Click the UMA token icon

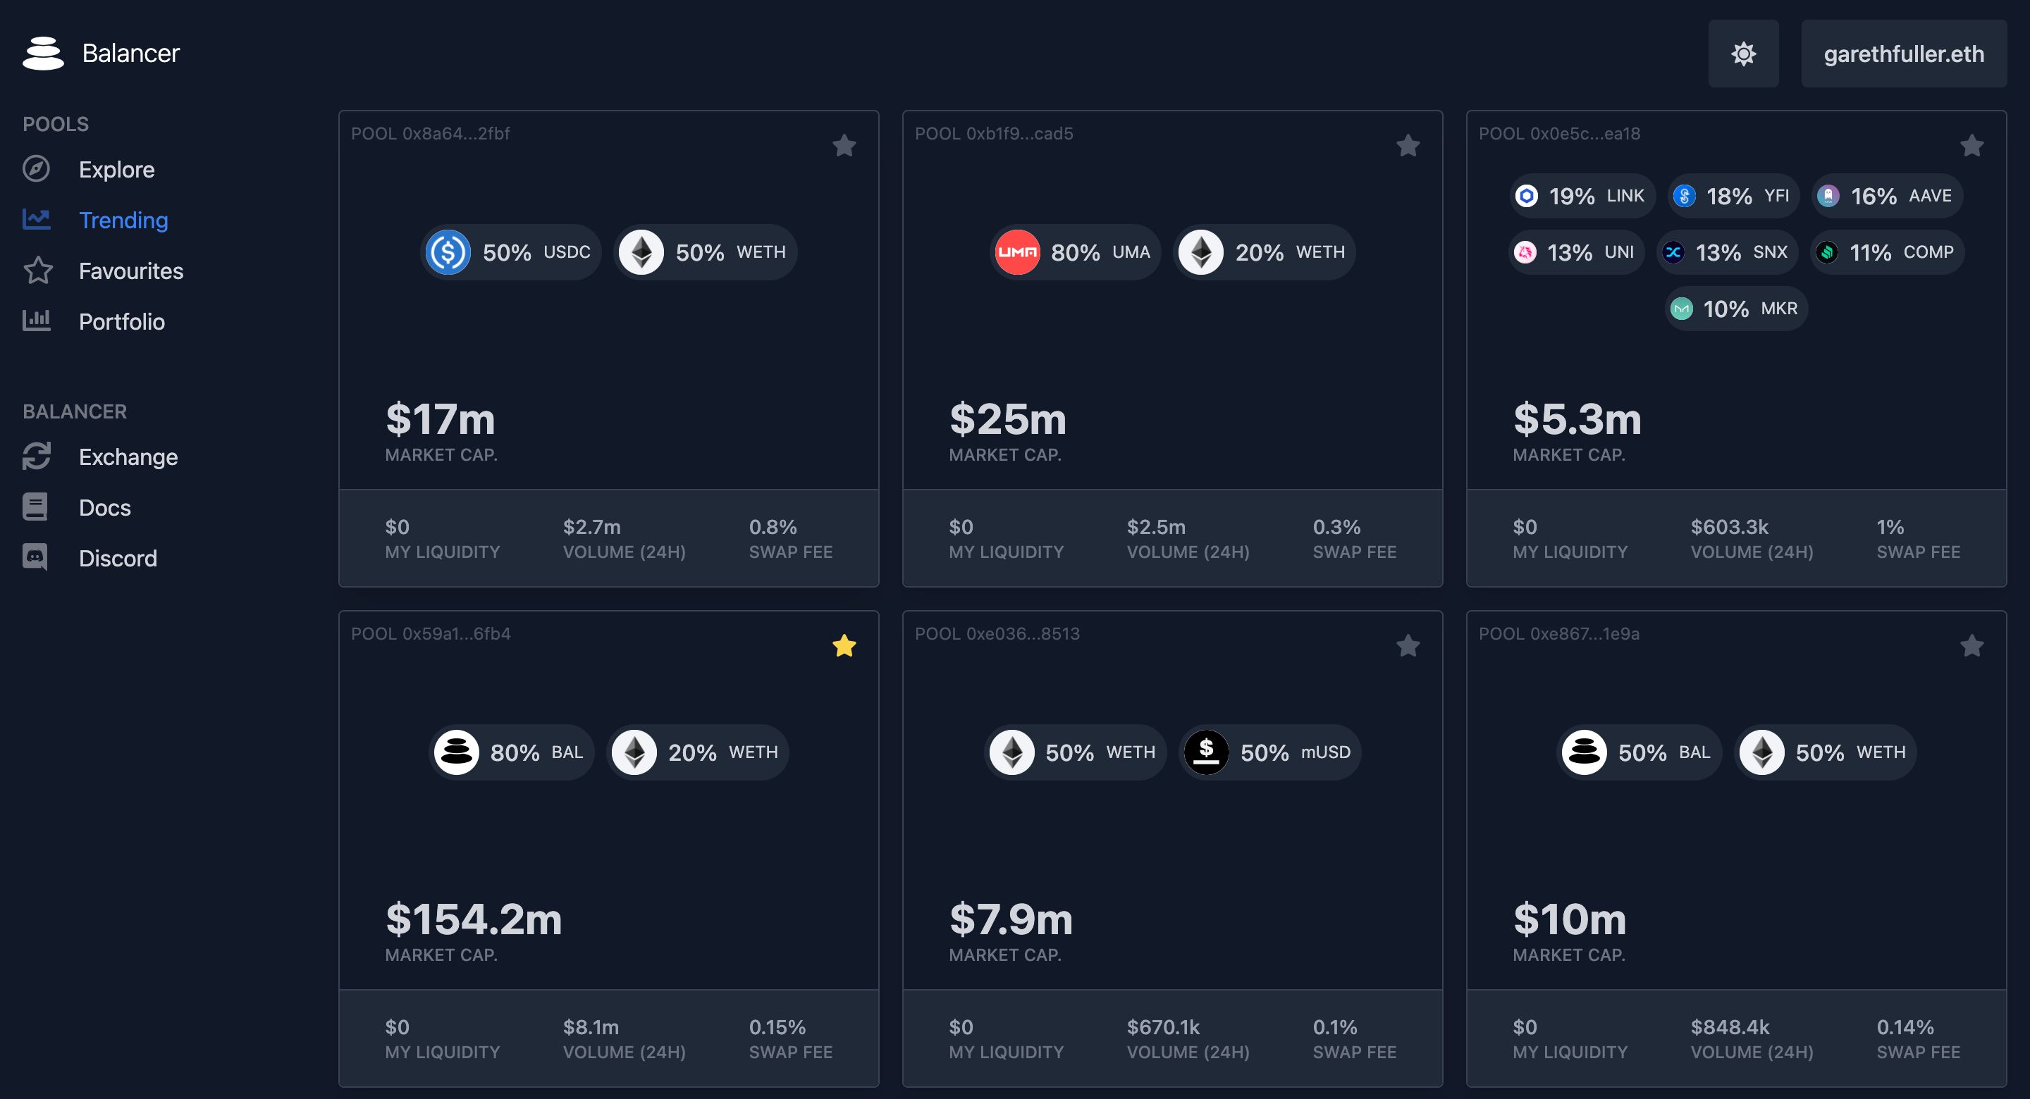click(x=1016, y=252)
